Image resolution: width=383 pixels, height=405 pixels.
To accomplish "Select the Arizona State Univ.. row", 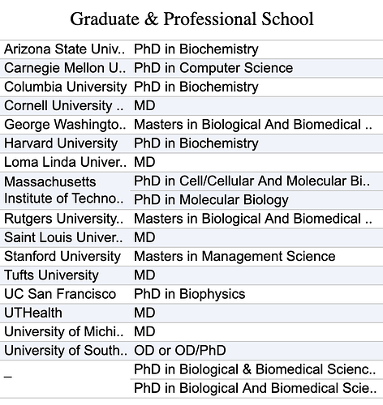I will pyautogui.click(x=191, y=49).
